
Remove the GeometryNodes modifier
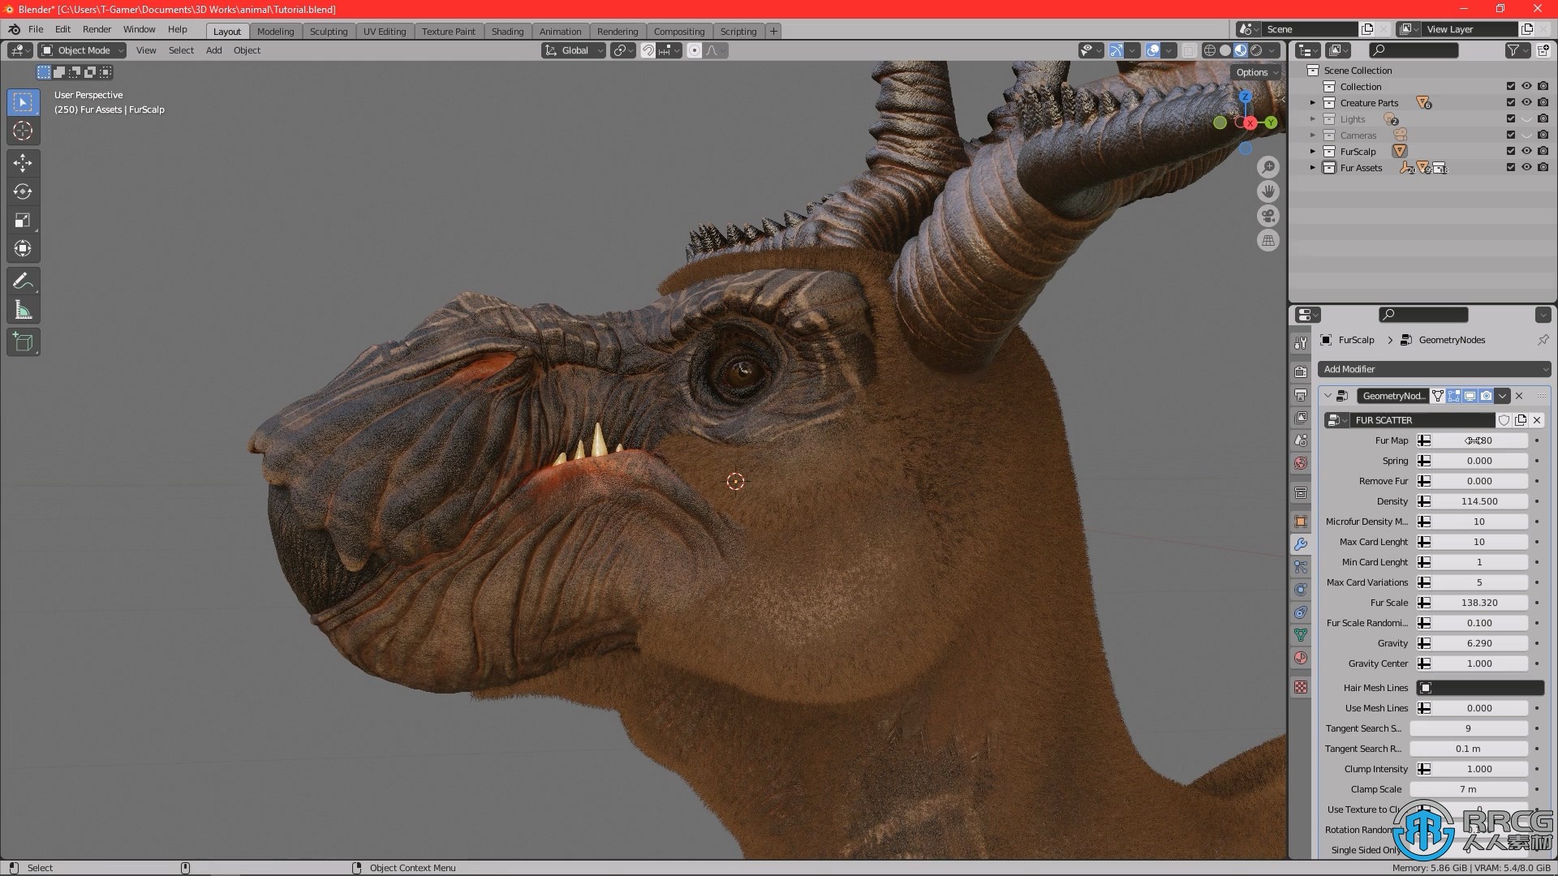[1519, 396]
